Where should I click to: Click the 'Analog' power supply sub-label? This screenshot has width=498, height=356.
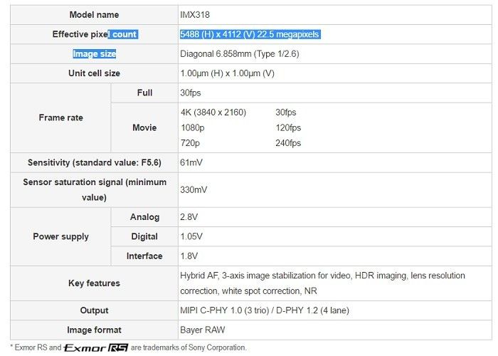click(x=144, y=216)
